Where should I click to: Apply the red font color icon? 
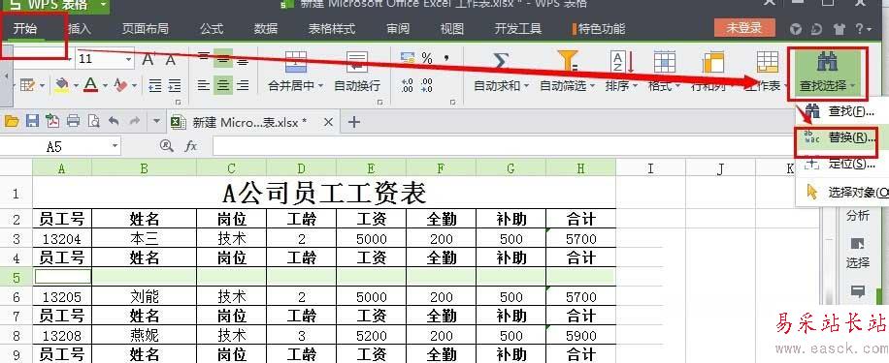point(90,85)
